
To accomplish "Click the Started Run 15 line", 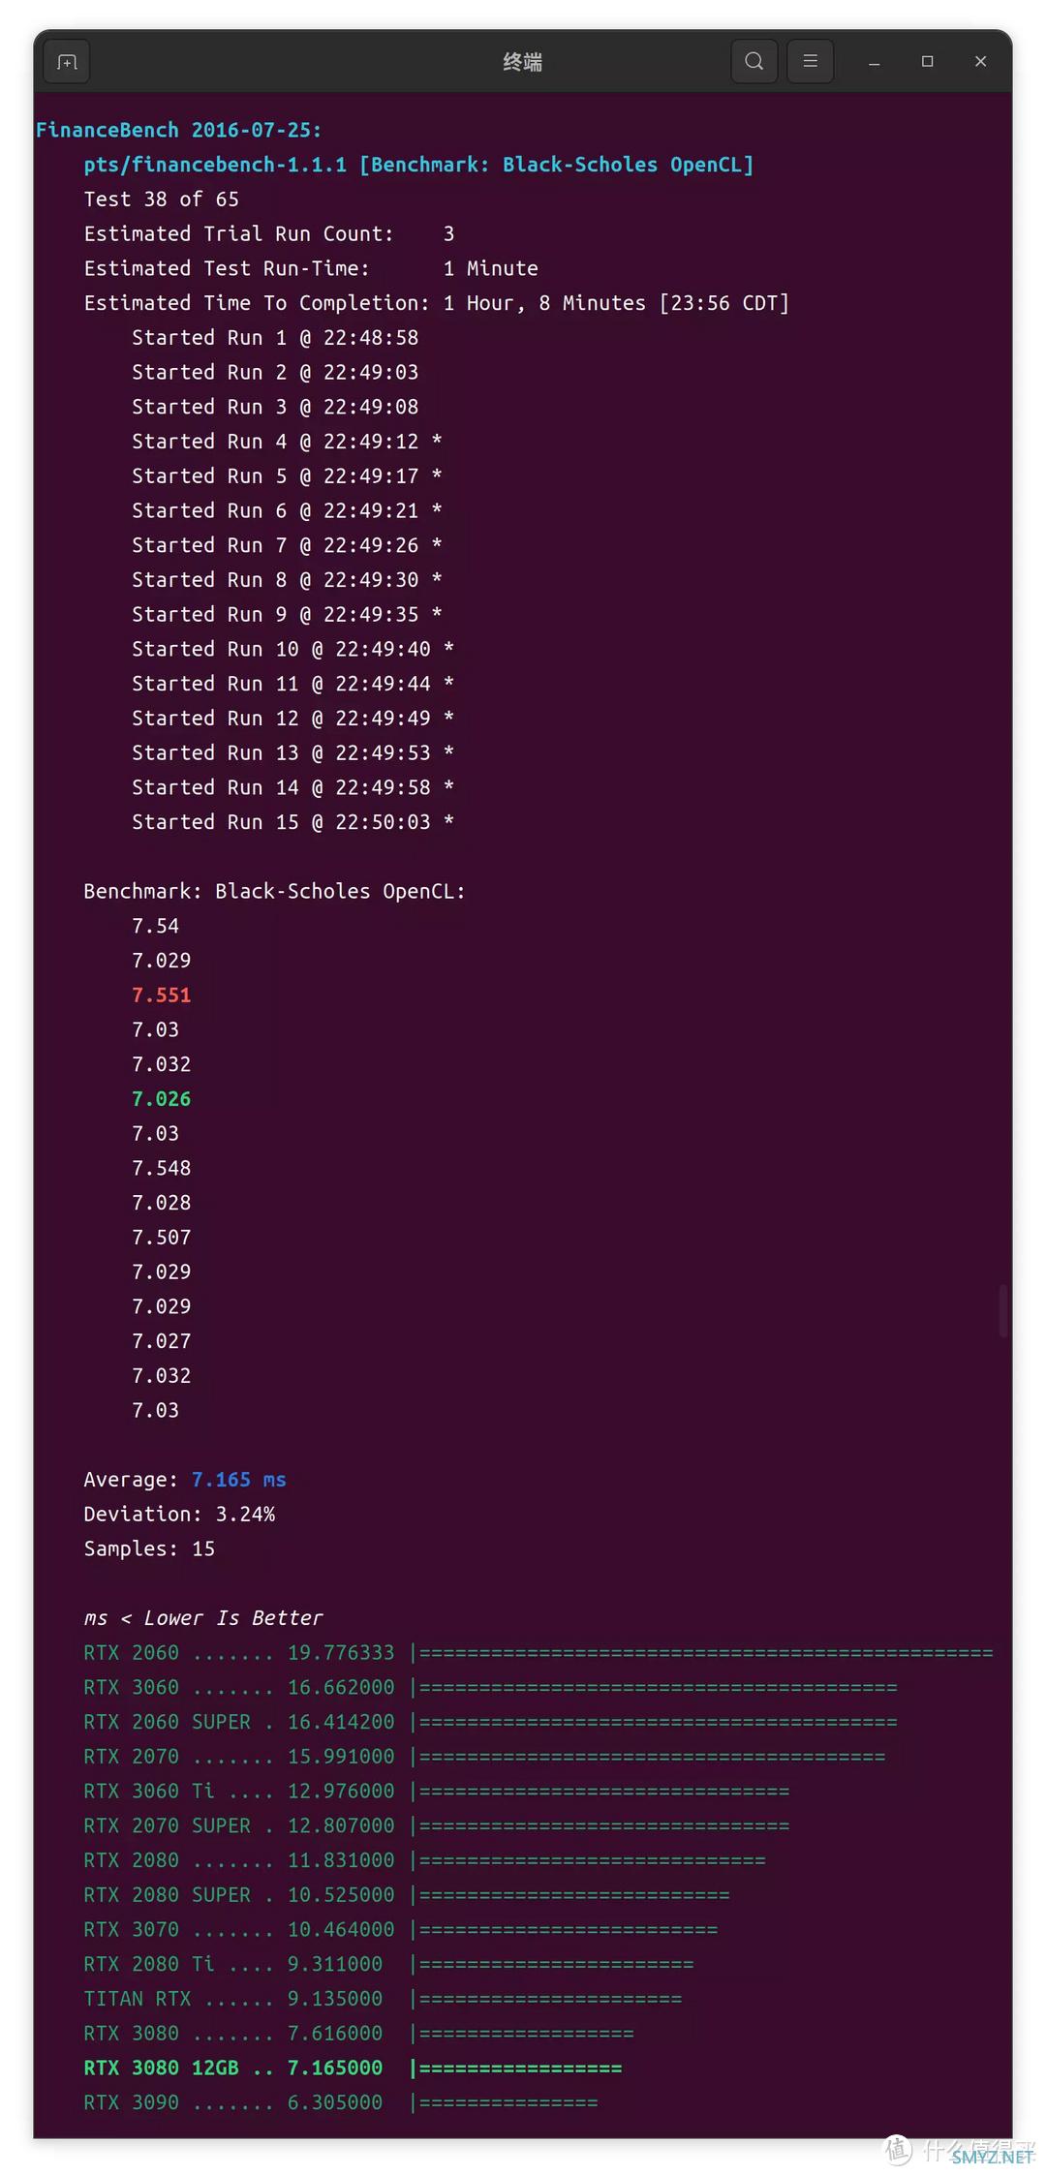I will tap(292, 821).
